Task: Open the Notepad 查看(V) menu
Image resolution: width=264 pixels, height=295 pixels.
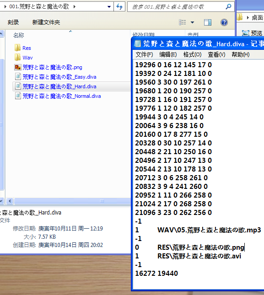Action: pyautogui.click(x=216, y=54)
